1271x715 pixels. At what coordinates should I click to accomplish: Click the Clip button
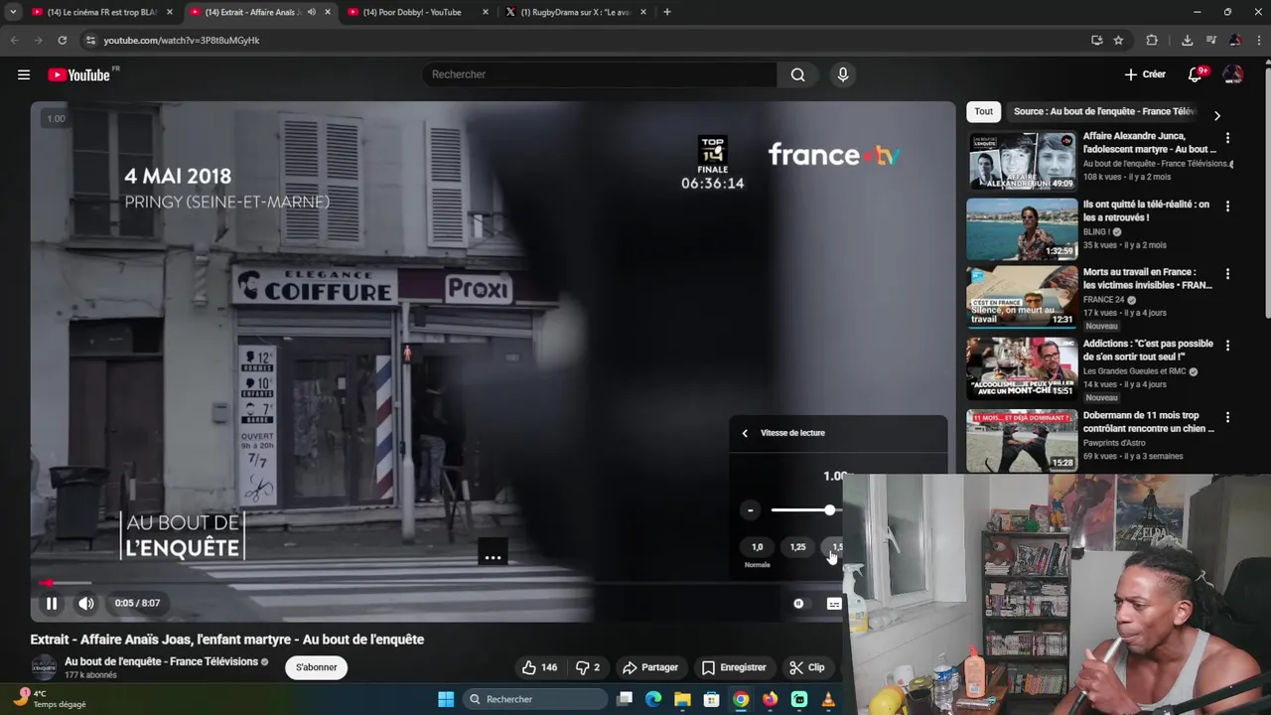coord(807,667)
